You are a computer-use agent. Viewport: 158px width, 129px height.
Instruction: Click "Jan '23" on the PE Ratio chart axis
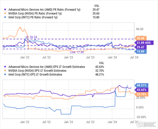(68, 57)
